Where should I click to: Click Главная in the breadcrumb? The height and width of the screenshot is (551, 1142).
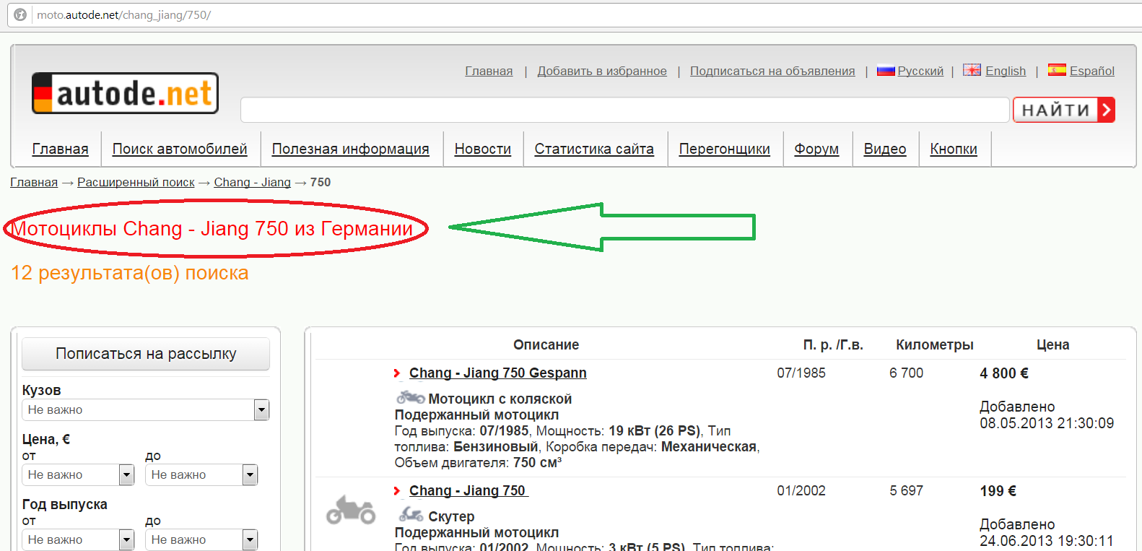coord(34,182)
